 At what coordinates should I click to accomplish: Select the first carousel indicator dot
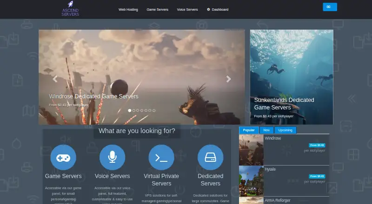coord(130,110)
